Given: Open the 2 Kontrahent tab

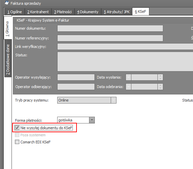Looking at the screenshot, I should point(38,12).
